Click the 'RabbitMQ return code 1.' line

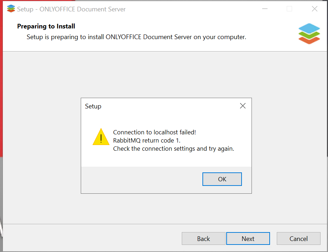tap(147, 140)
